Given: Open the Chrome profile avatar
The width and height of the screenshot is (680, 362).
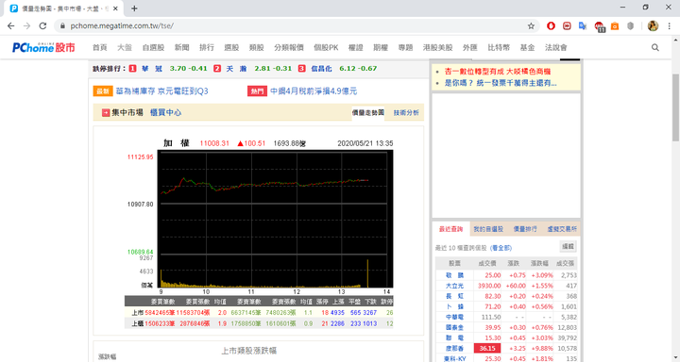Looking at the screenshot, I should [653, 26].
